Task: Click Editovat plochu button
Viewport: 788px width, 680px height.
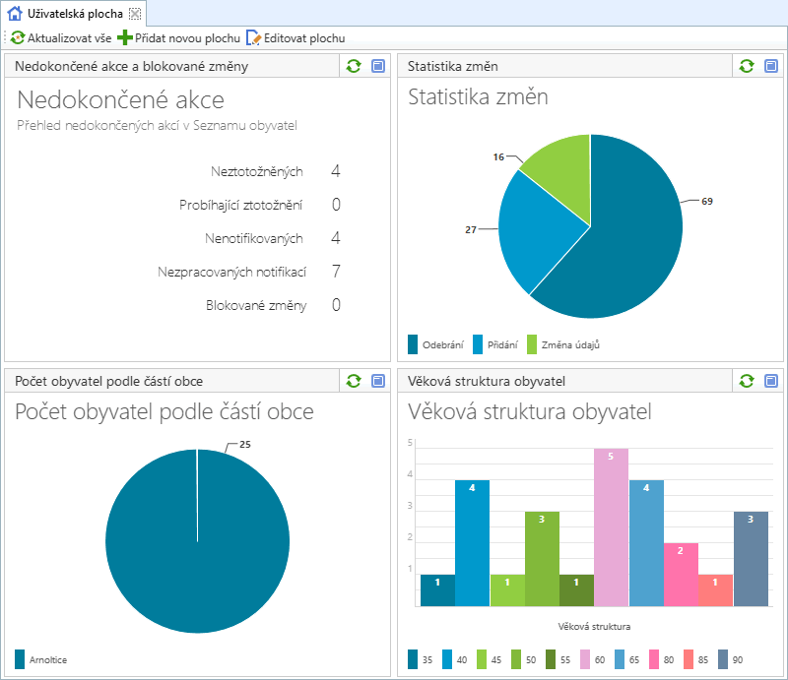Action: 295,38
